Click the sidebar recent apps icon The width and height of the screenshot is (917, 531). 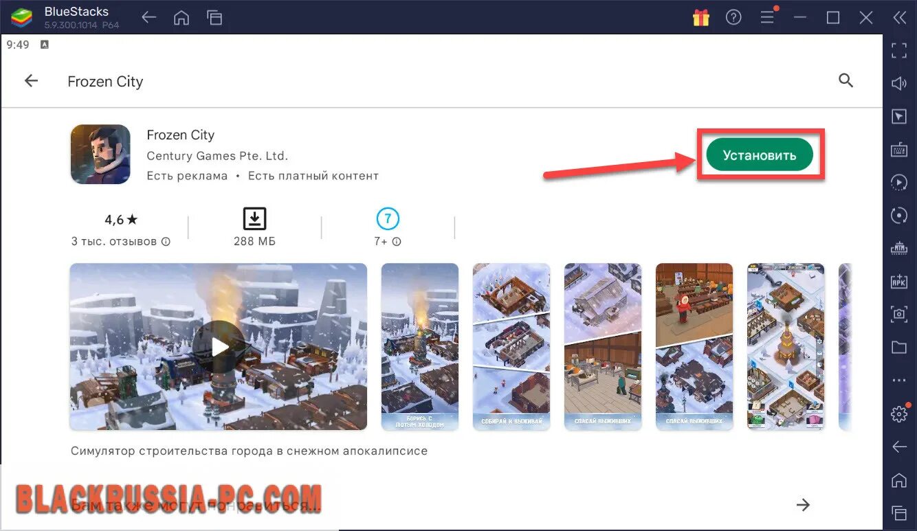(899, 512)
